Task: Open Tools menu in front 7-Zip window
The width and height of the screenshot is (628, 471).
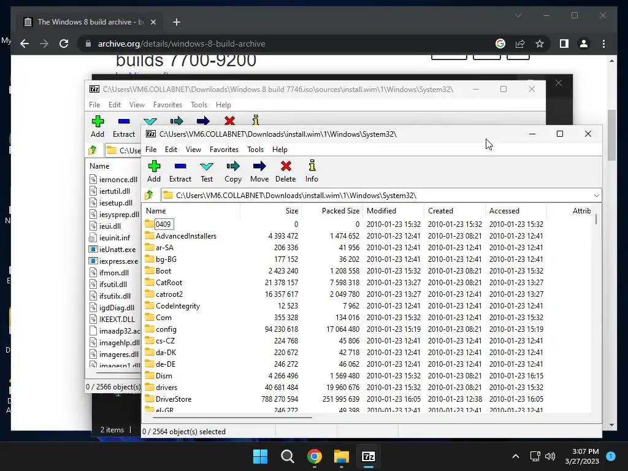Action: [x=256, y=150]
